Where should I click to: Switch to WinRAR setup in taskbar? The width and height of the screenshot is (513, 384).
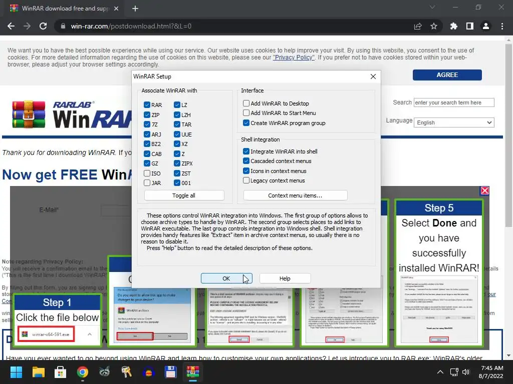193,372
